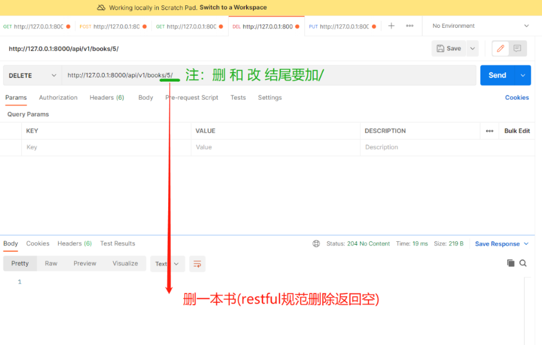The image size is (542, 345).
Task: Toggle the response word wrap icon
Action: point(197,264)
